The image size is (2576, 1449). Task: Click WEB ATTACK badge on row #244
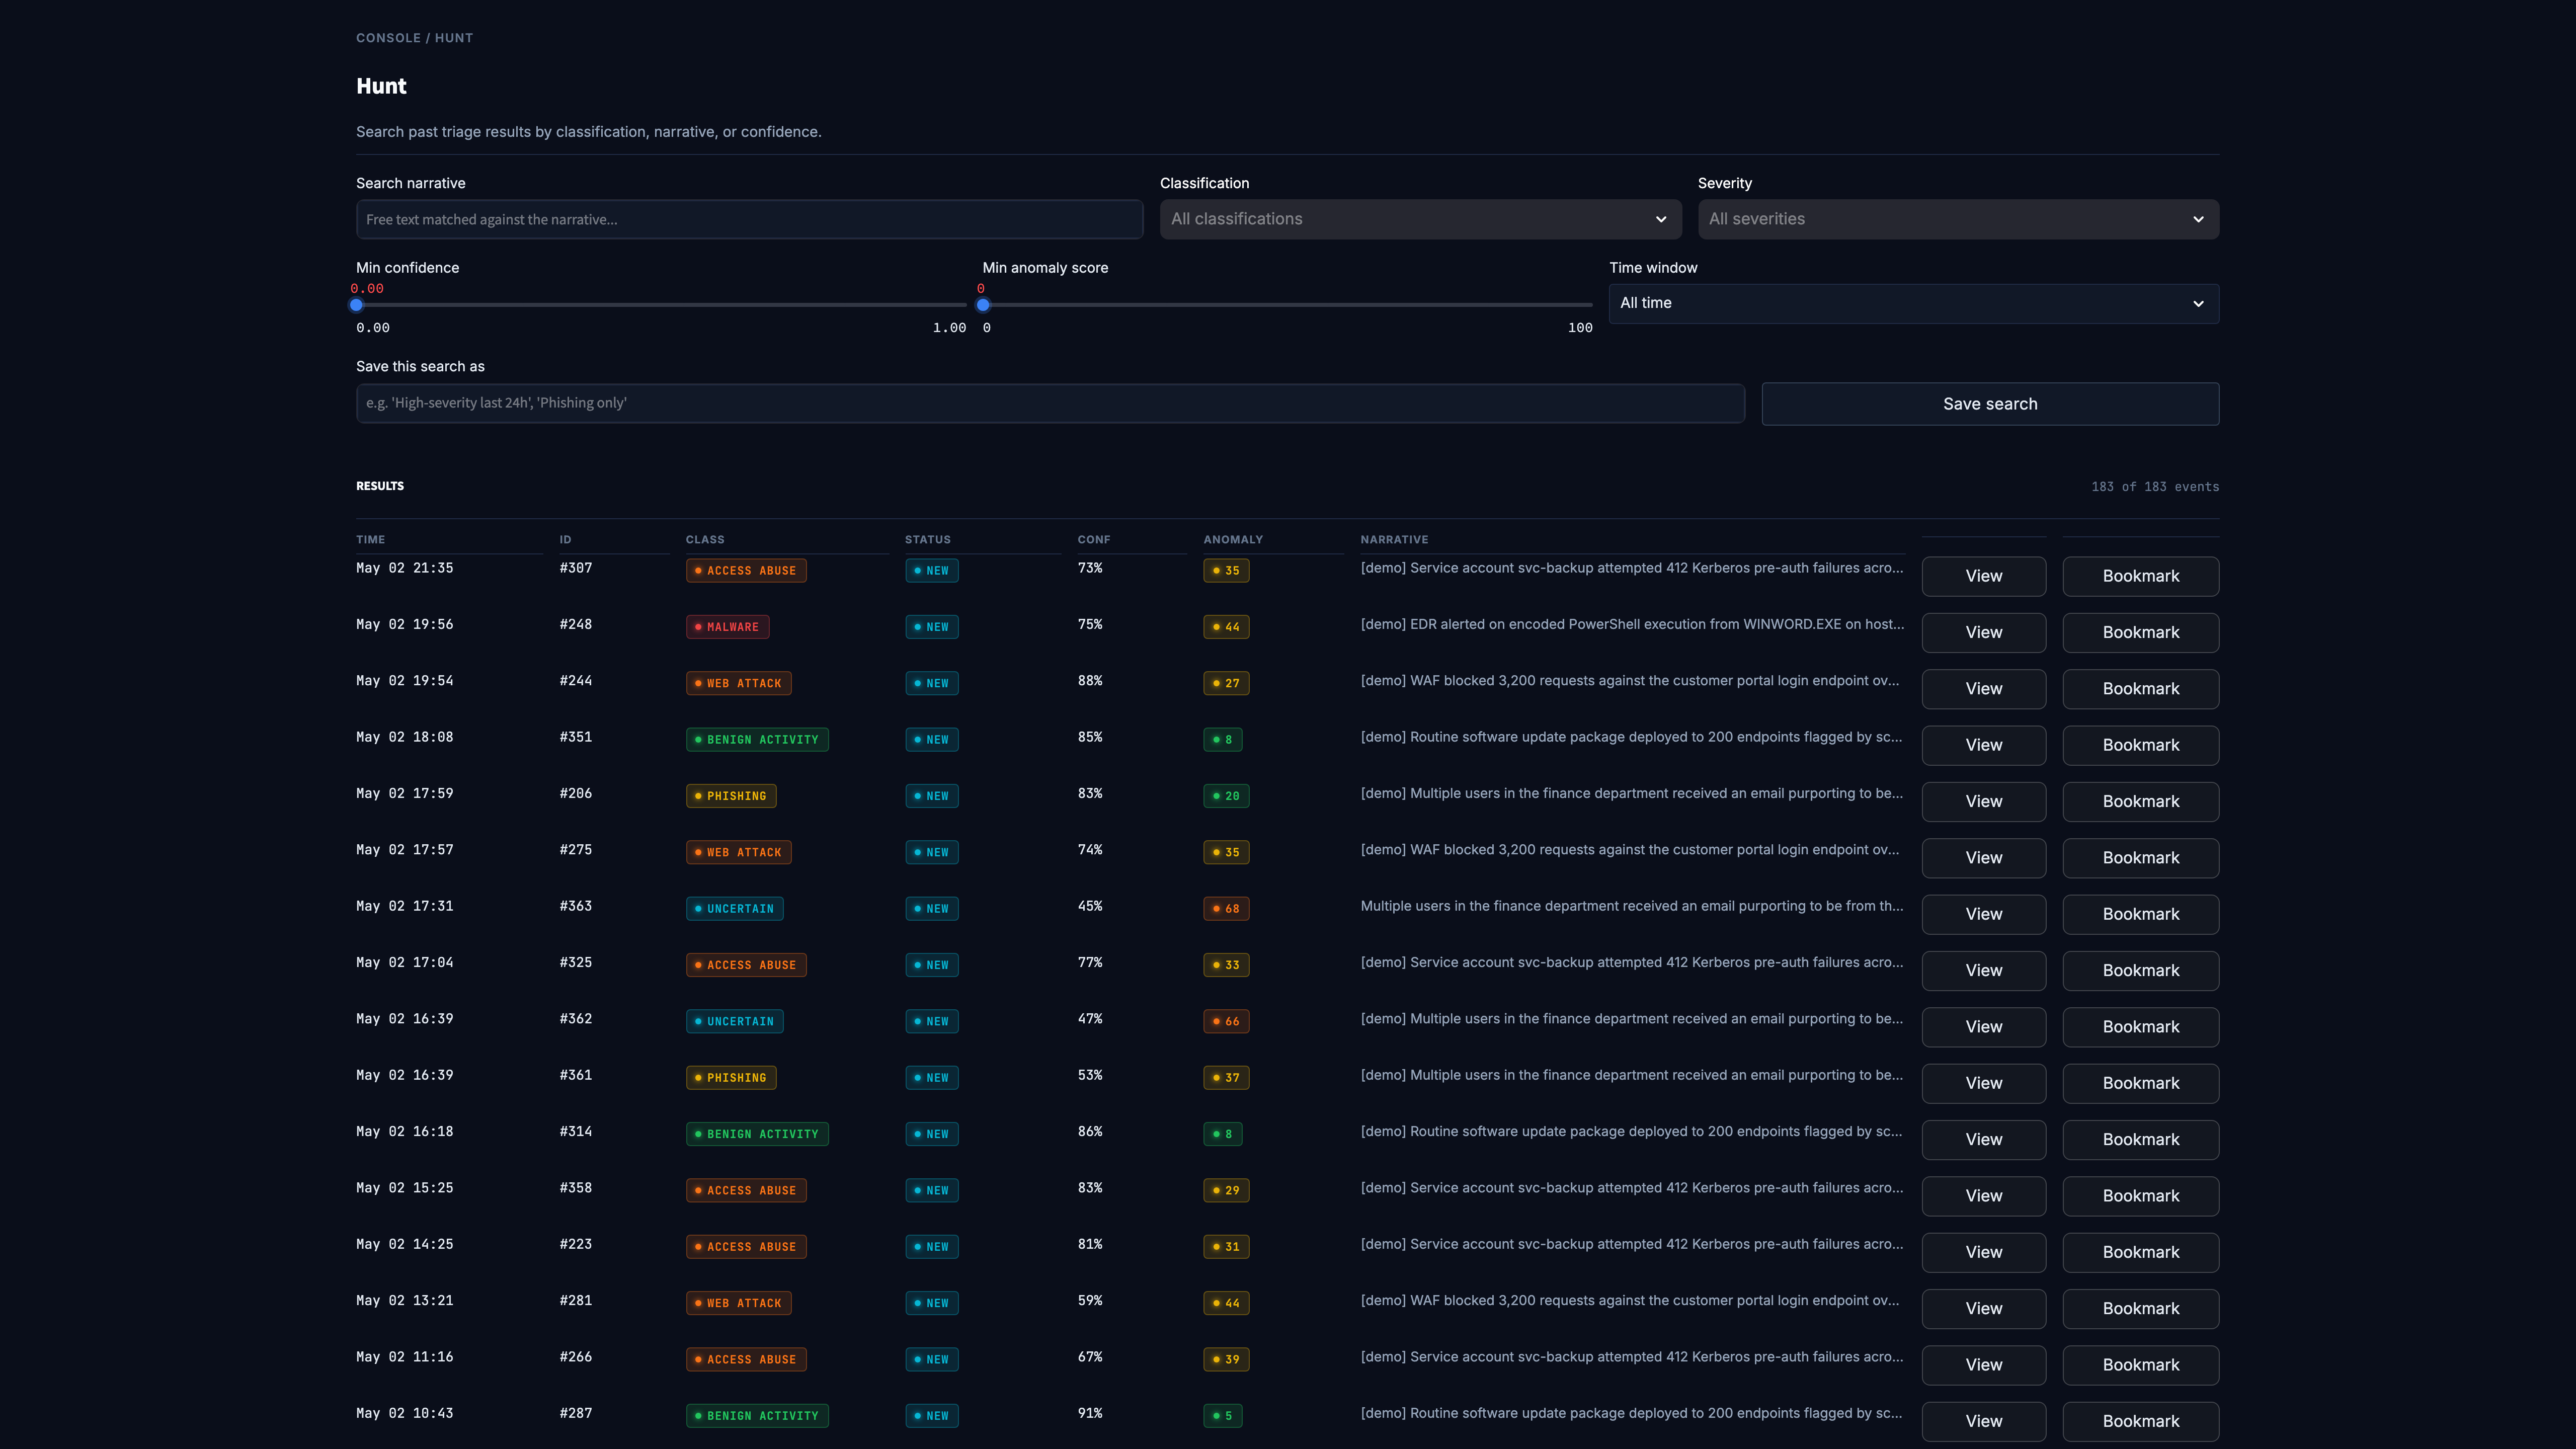pos(739,684)
